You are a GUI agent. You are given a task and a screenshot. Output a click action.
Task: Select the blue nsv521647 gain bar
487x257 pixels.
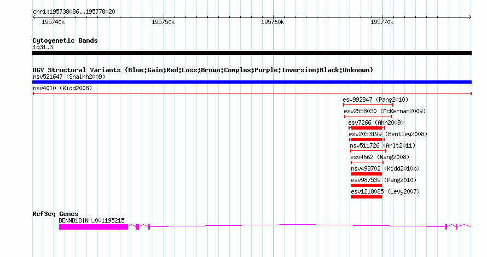[252, 82]
